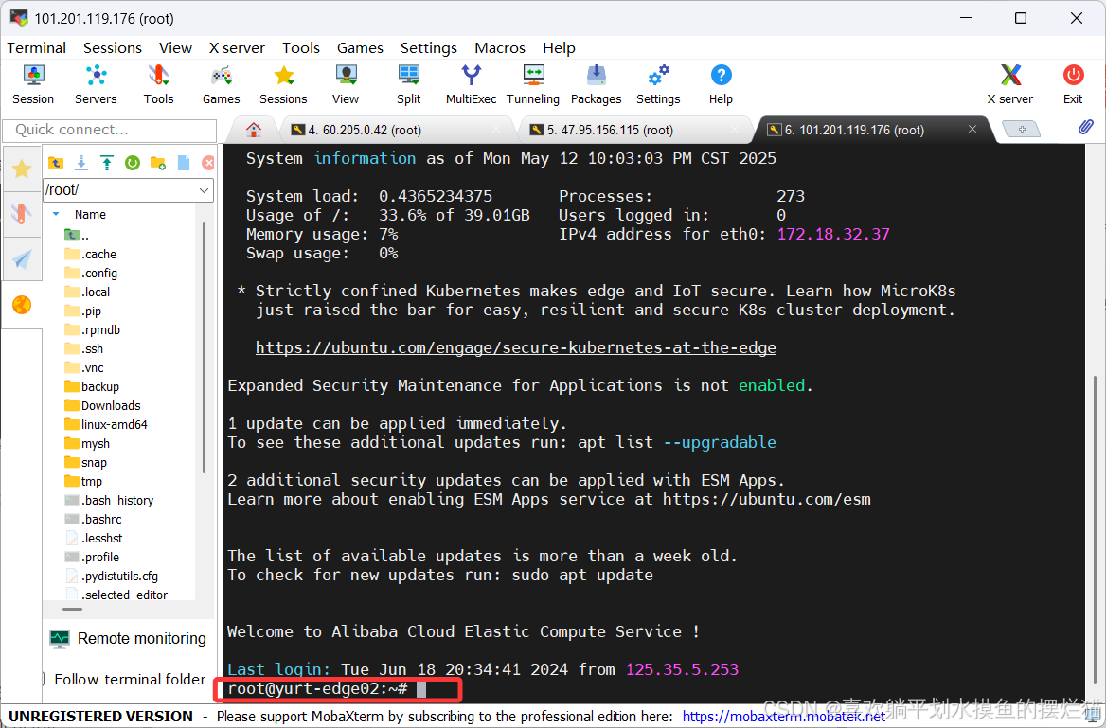Open the Help menu
1106x728 pixels.
click(x=560, y=48)
